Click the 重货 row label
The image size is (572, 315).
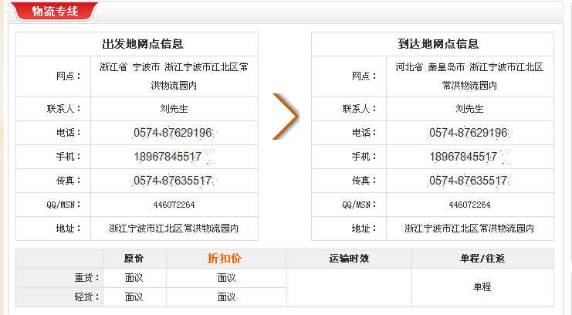coord(86,278)
